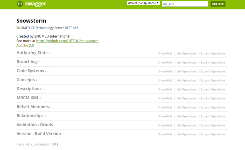
Task: Click List Operations for Branching
Action: 186,63
